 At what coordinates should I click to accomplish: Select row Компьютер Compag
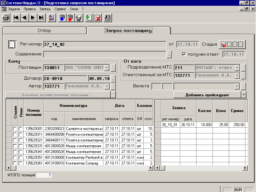(79, 163)
